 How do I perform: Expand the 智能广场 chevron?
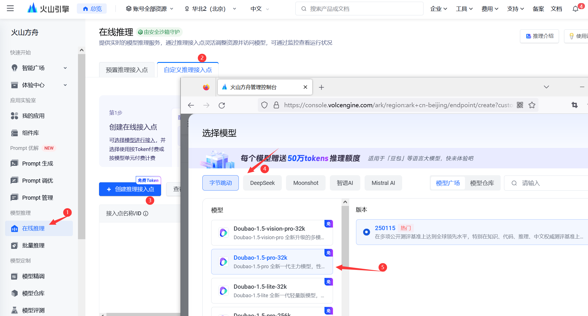(x=65, y=68)
